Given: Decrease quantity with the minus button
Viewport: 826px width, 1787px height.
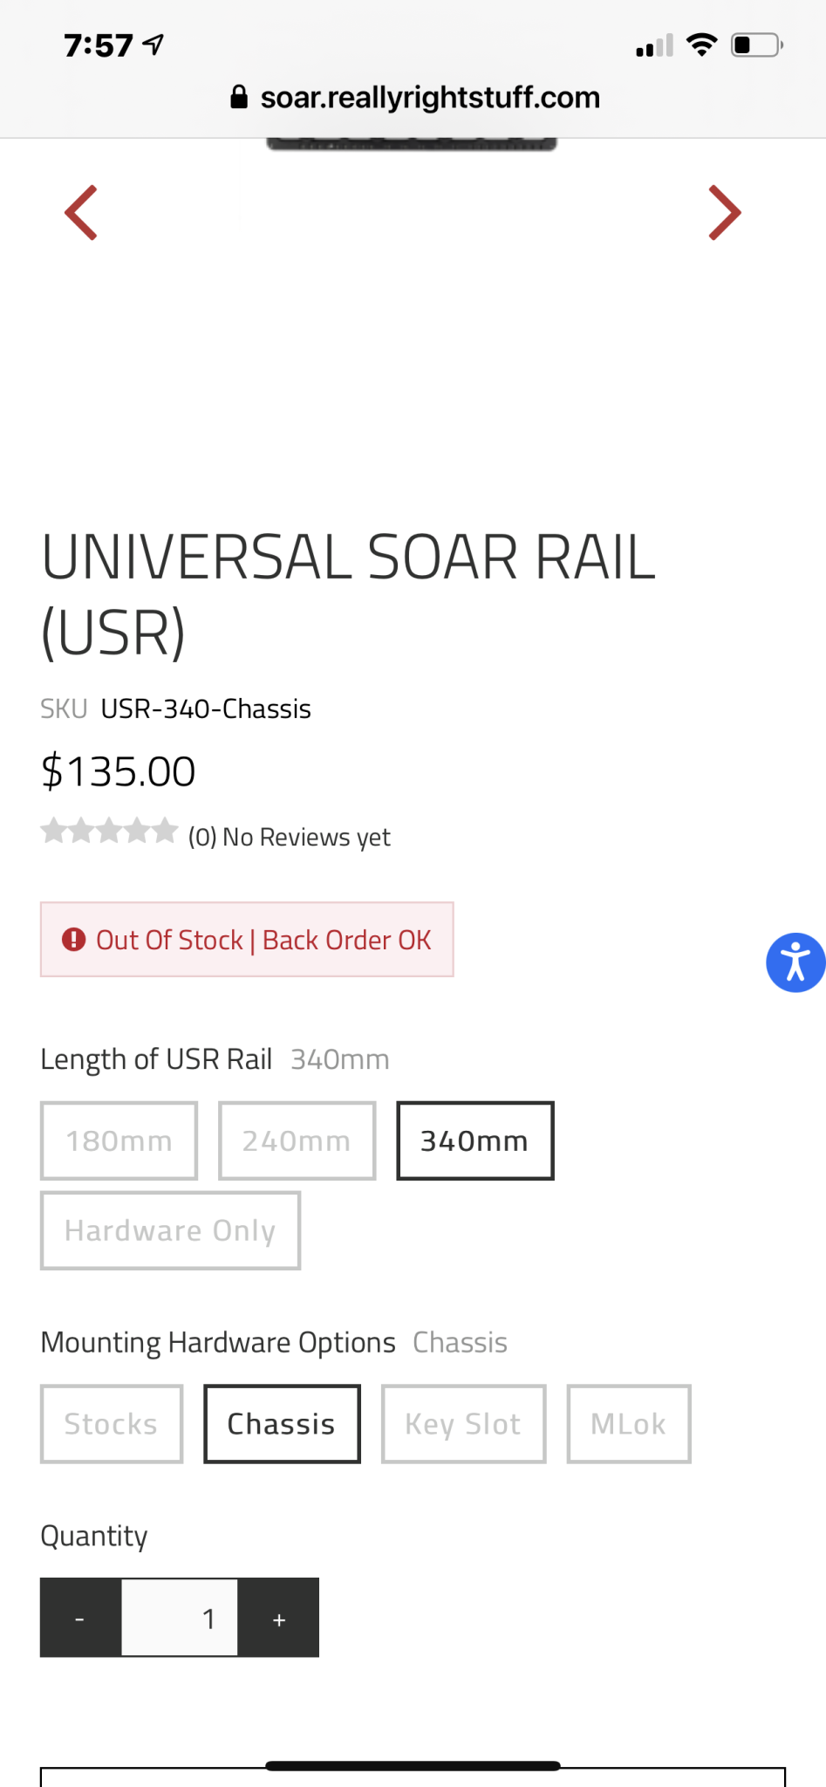Looking at the screenshot, I should point(80,1618).
